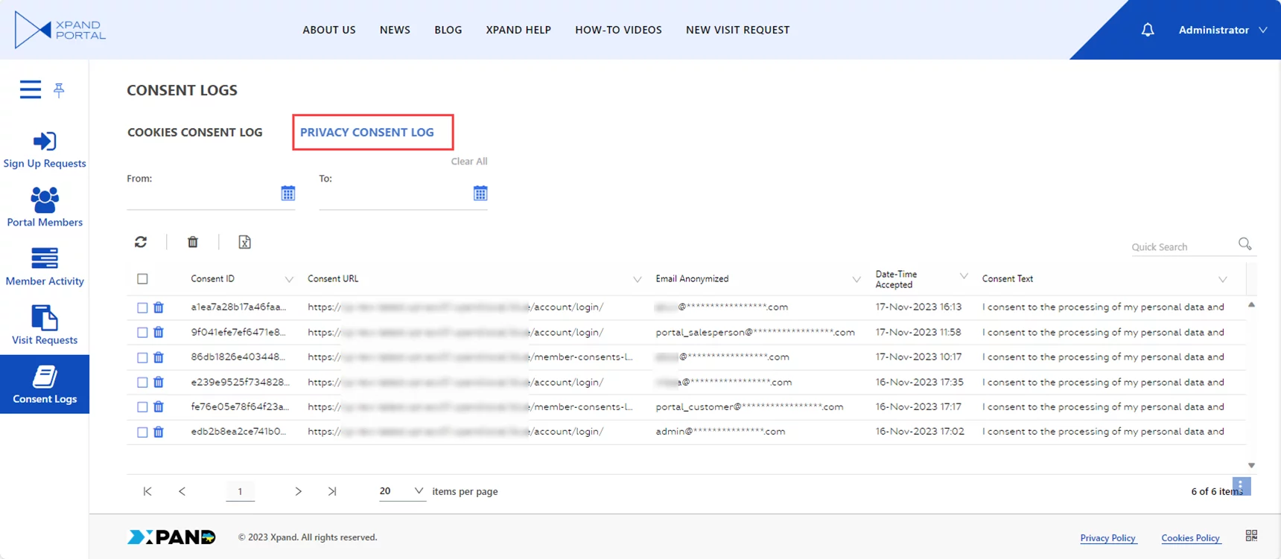The width and height of the screenshot is (1281, 559).
Task: Switch to Cookies Consent Log tab
Action: pos(195,132)
